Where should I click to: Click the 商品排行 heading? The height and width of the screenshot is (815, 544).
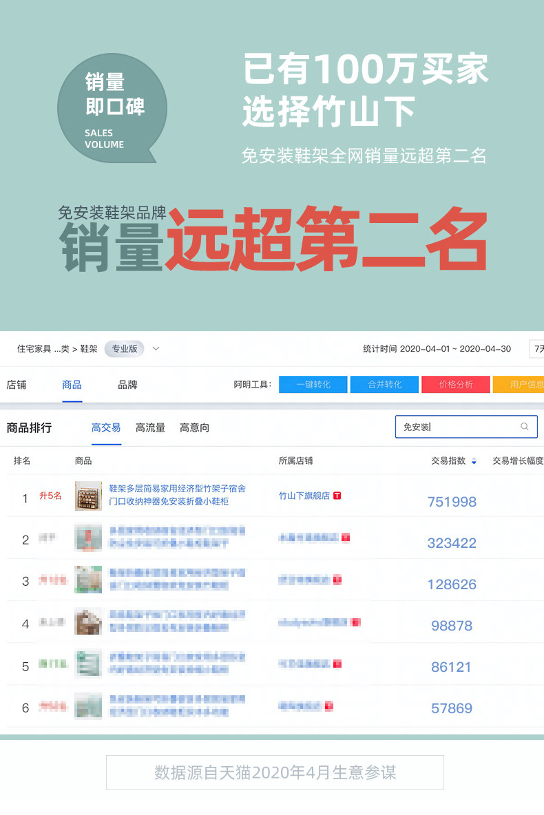click(x=29, y=427)
